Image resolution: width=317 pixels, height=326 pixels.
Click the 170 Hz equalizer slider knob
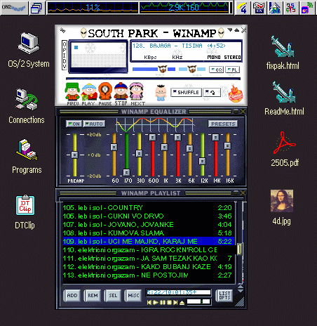[126, 172]
